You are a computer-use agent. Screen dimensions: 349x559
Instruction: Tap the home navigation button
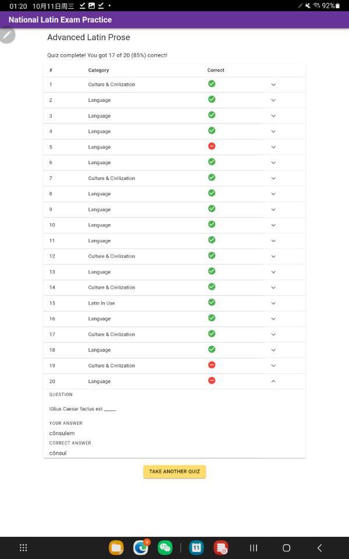click(x=286, y=547)
